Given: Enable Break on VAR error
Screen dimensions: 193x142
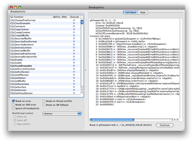Looking at the screenshot, I should [14, 105].
